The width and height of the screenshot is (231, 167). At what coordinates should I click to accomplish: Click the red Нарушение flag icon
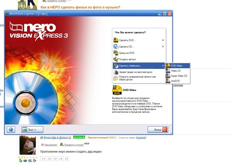click(x=42, y=145)
